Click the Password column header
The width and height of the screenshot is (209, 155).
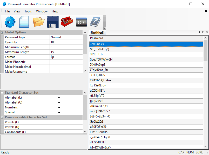click(146, 38)
